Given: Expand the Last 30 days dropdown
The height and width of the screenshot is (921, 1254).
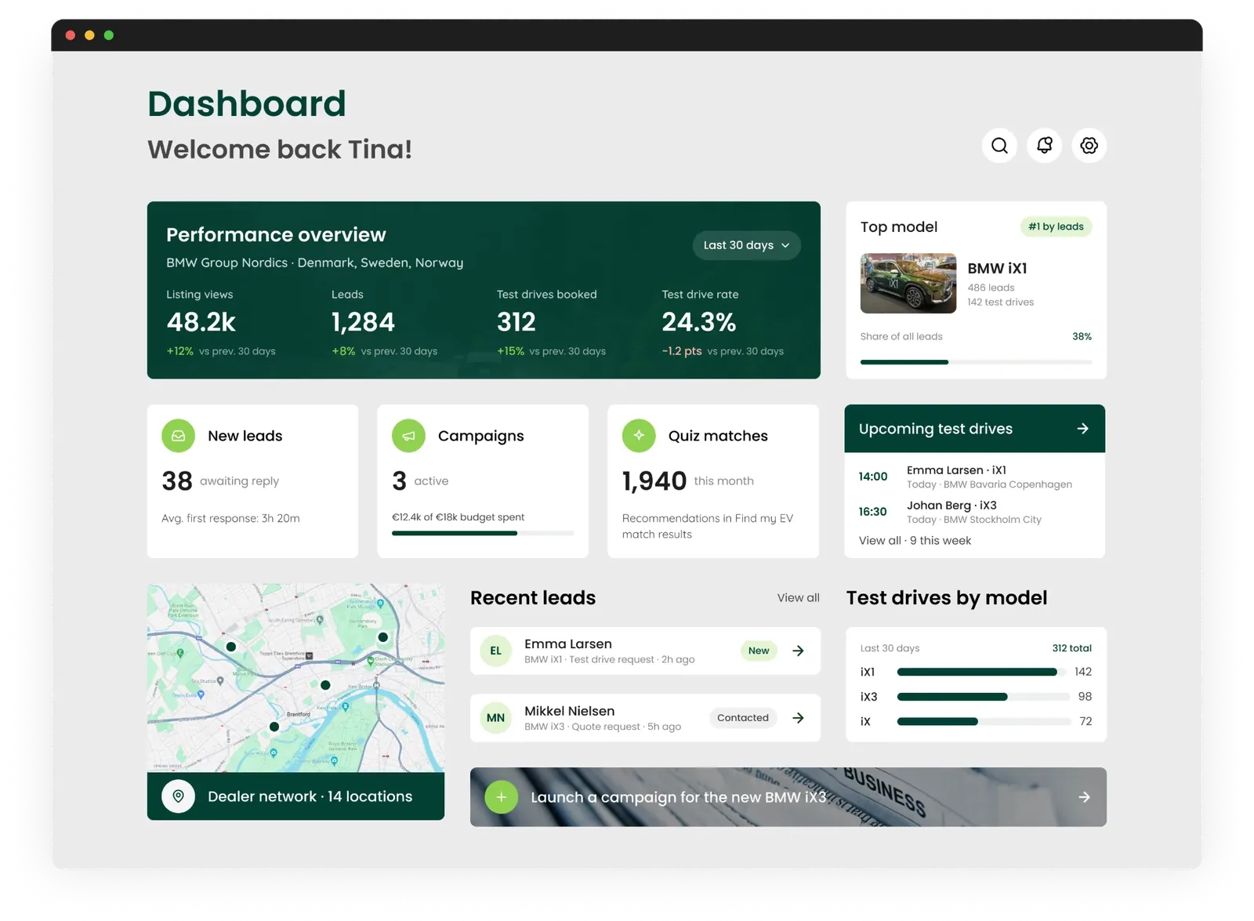Looking at the screenshot, I should [x=747, y=245].
